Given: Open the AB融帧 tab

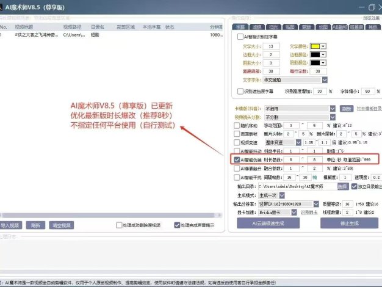Looking at the screenshot, I should (x=340, y=27).
